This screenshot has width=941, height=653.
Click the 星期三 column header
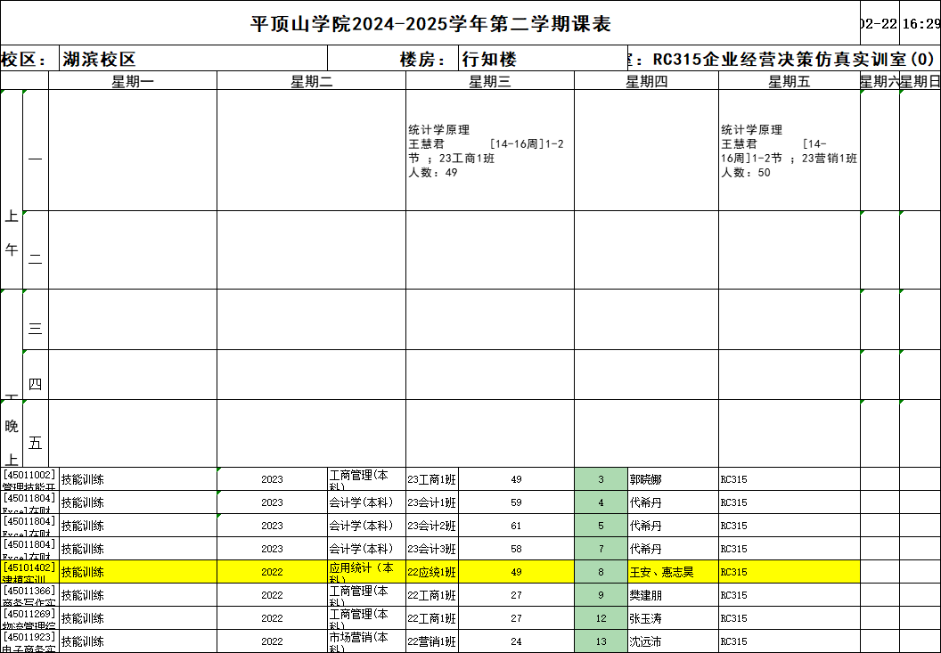point(490,81)
